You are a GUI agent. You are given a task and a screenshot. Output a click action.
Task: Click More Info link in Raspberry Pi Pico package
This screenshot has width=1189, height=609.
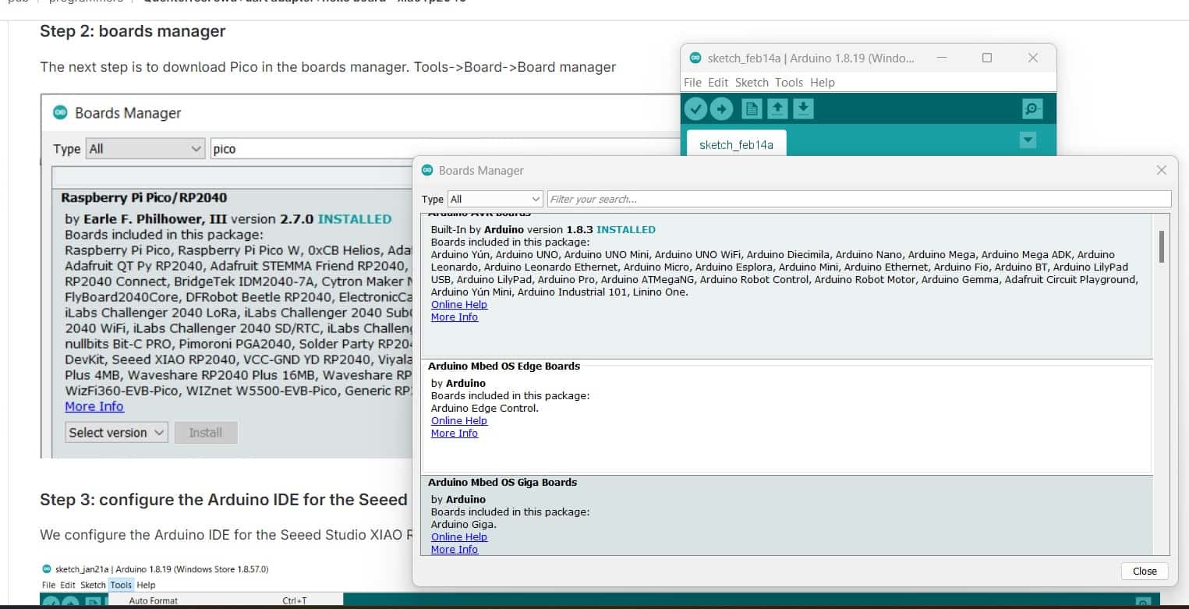pos(94,406)
